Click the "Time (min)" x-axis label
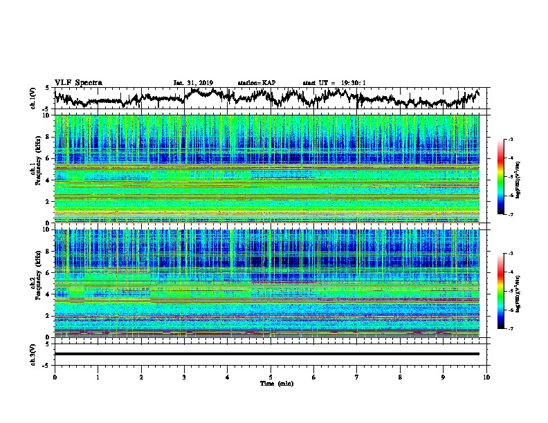 pyautogui.click(x=277, y=384)
